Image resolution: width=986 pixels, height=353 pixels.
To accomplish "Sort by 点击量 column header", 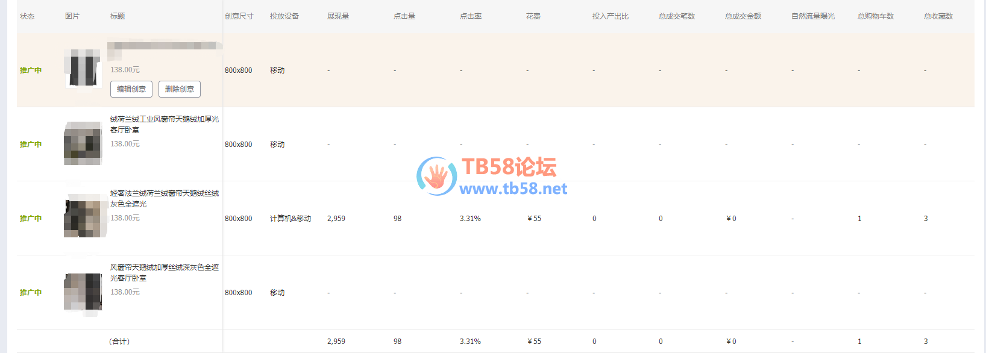I will point(404,16).
